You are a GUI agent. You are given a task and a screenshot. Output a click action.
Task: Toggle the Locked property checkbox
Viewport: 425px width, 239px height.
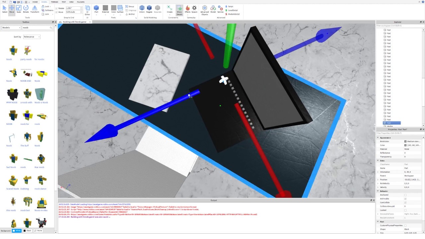pyautogui.click(x=405, y=210)
